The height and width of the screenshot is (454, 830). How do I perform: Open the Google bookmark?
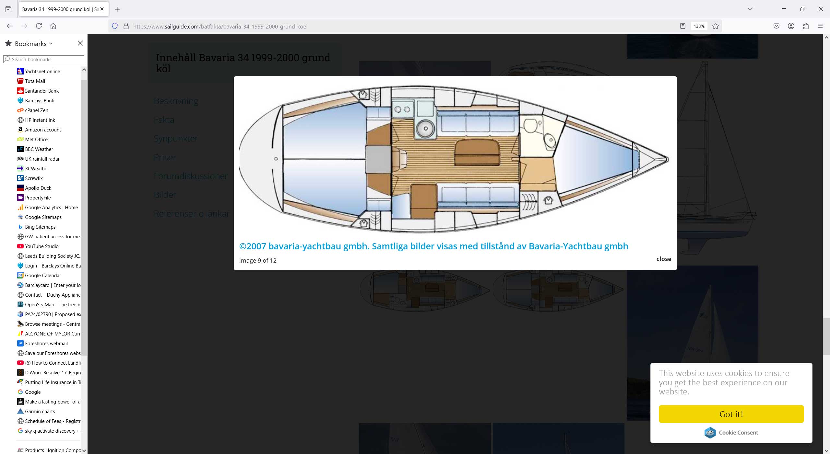tap(29, 392)
